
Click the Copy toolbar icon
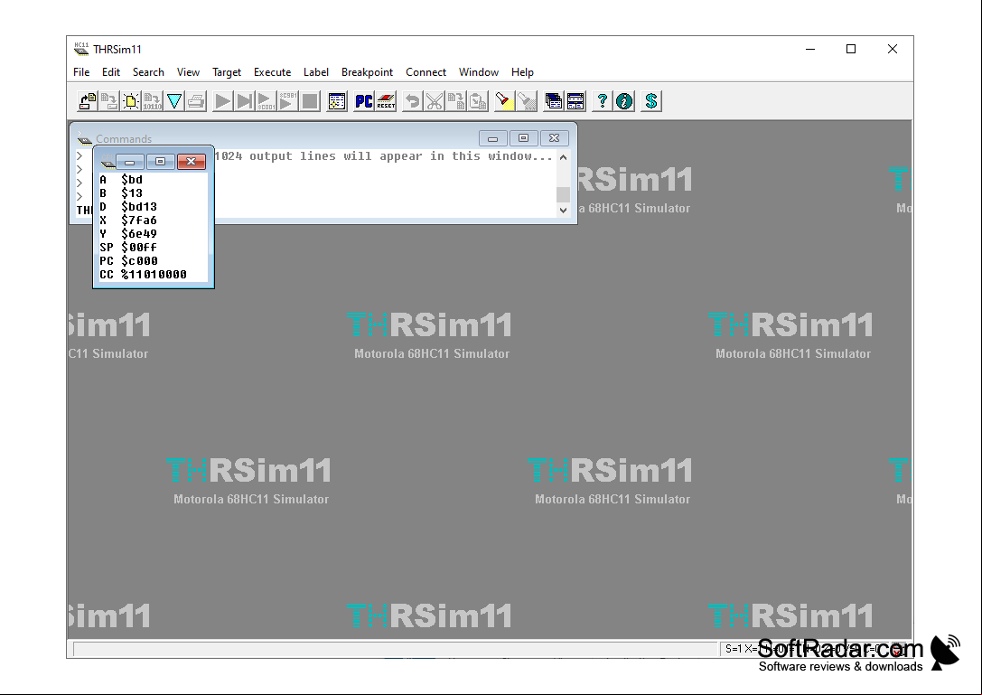click(456, 101)
